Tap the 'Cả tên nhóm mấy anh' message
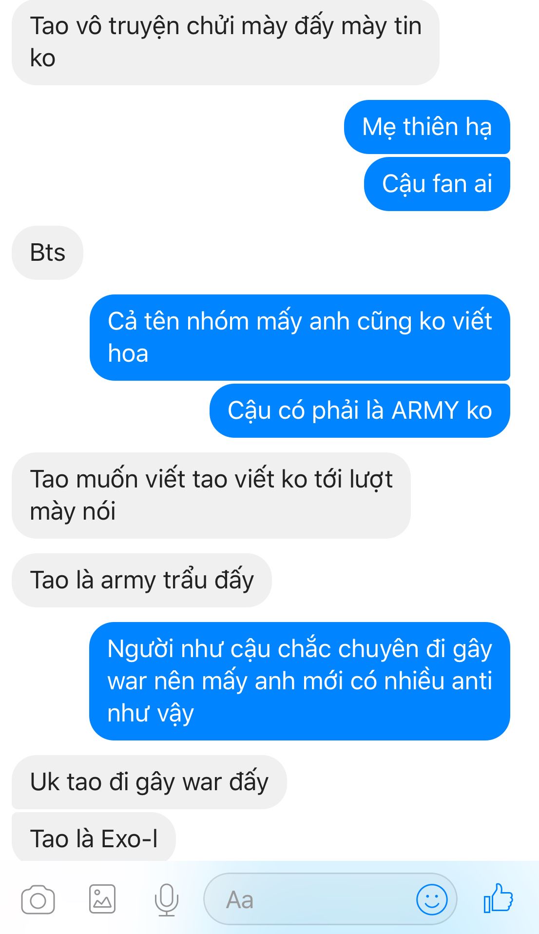539x934 pixels. click(300, 337)
